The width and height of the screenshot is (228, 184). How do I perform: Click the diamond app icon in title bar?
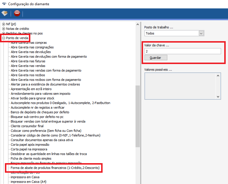coord(4,4)
